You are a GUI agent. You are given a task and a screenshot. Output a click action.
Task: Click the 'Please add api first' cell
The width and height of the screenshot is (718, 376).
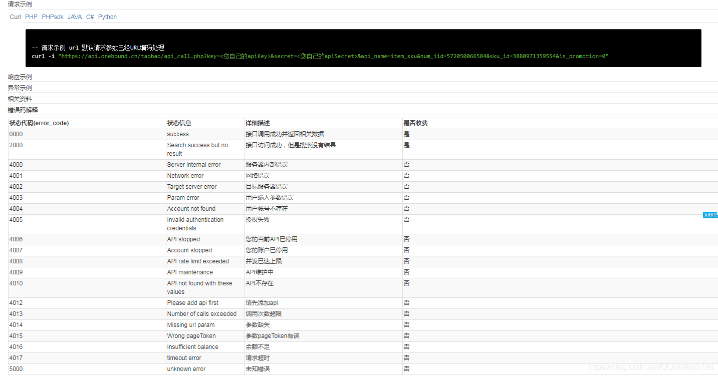pyautogui.click(x=205, y=303)
